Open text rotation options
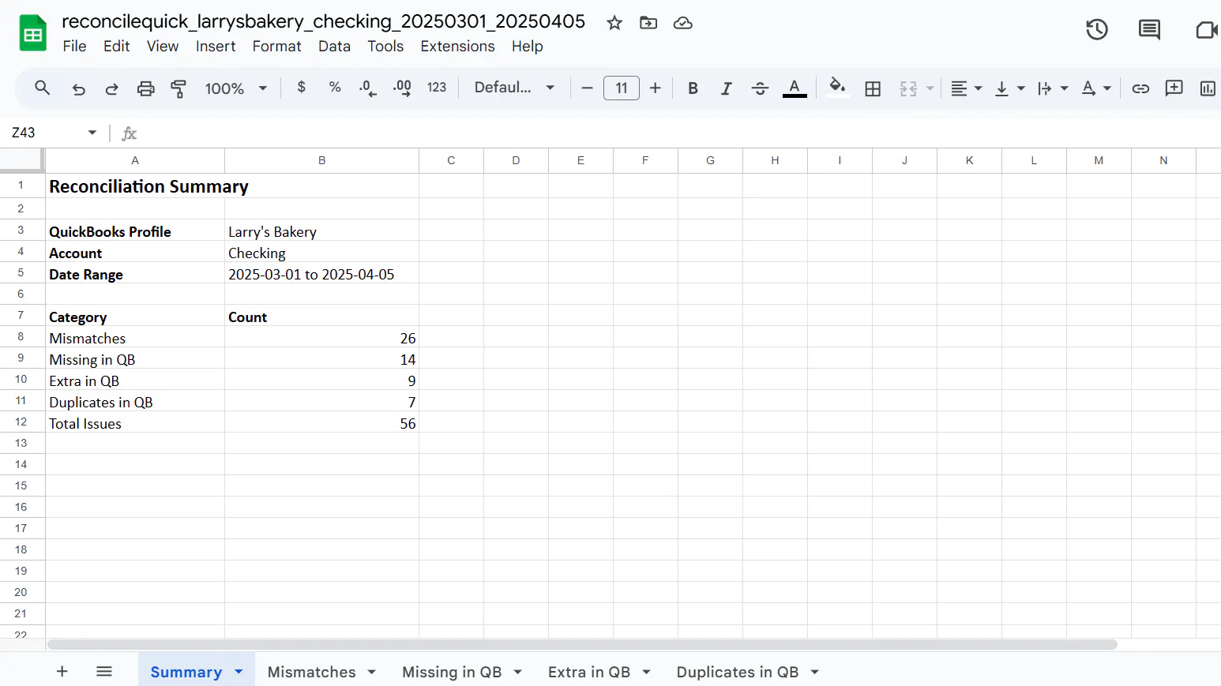The width and height of the screenshot is (1221, 686). pos(1095,88)
